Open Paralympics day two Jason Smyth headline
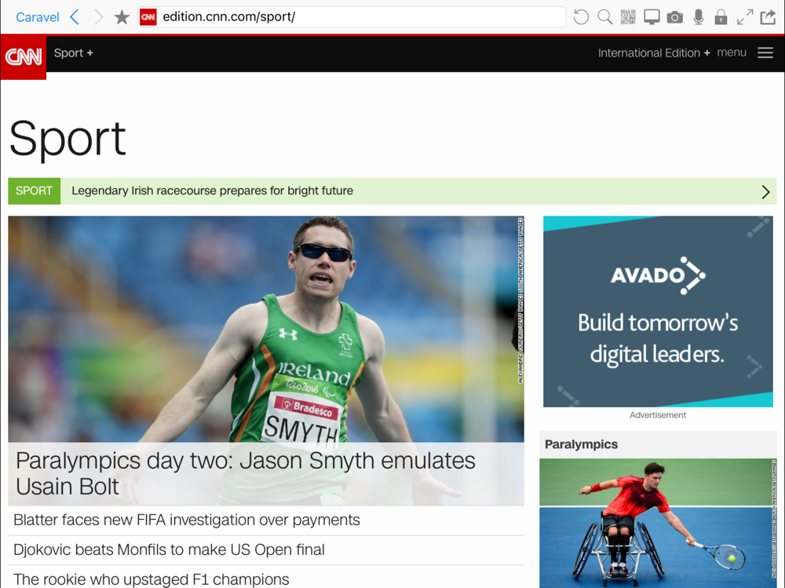This screenshot has width=785, height=588. click(245, 474)
